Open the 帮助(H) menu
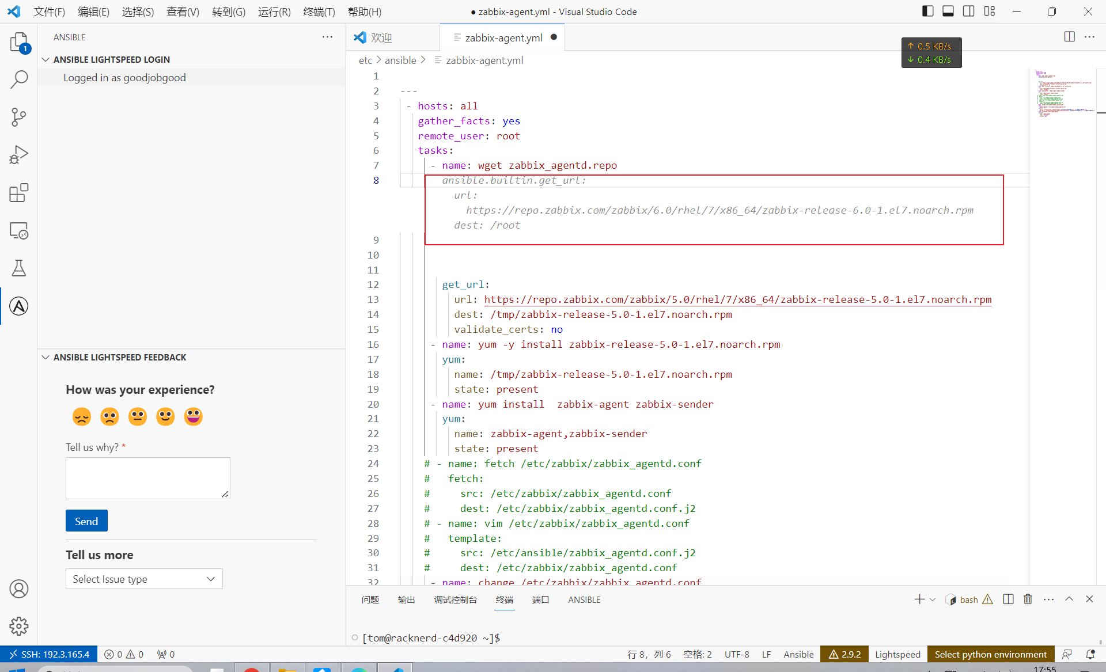Image resolution: width=1106 pixels, height=672 pixels. click(x=365, y=12)
